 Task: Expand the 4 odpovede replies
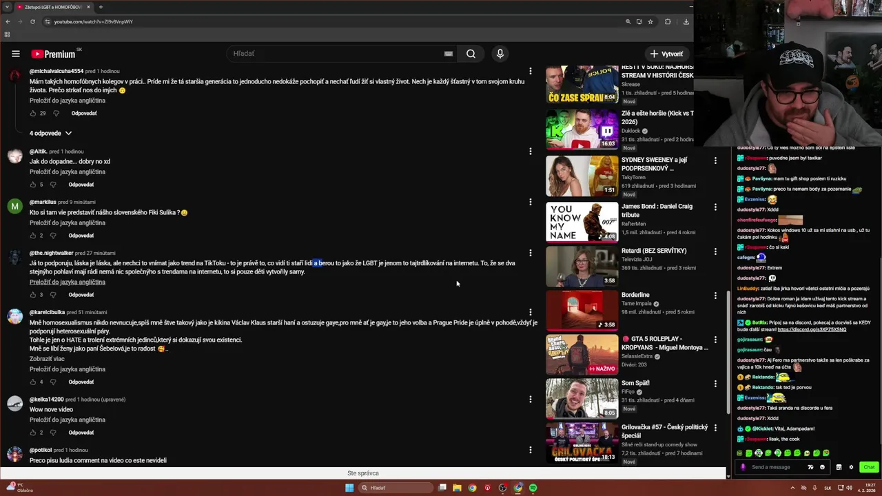coord(50,133)
